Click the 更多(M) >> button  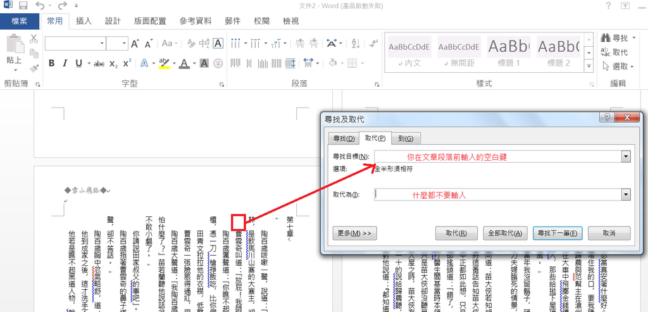(x=354, y=233)
